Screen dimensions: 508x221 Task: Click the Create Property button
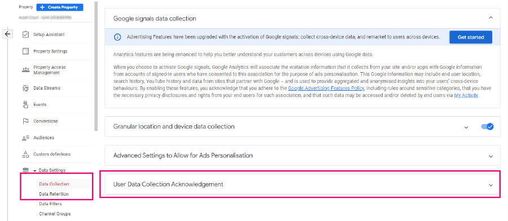[x=60, y=7]
